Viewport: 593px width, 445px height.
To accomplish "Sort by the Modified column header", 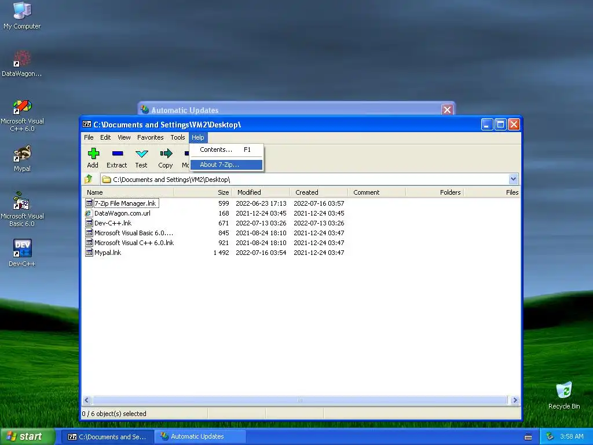I will [261, 192].
